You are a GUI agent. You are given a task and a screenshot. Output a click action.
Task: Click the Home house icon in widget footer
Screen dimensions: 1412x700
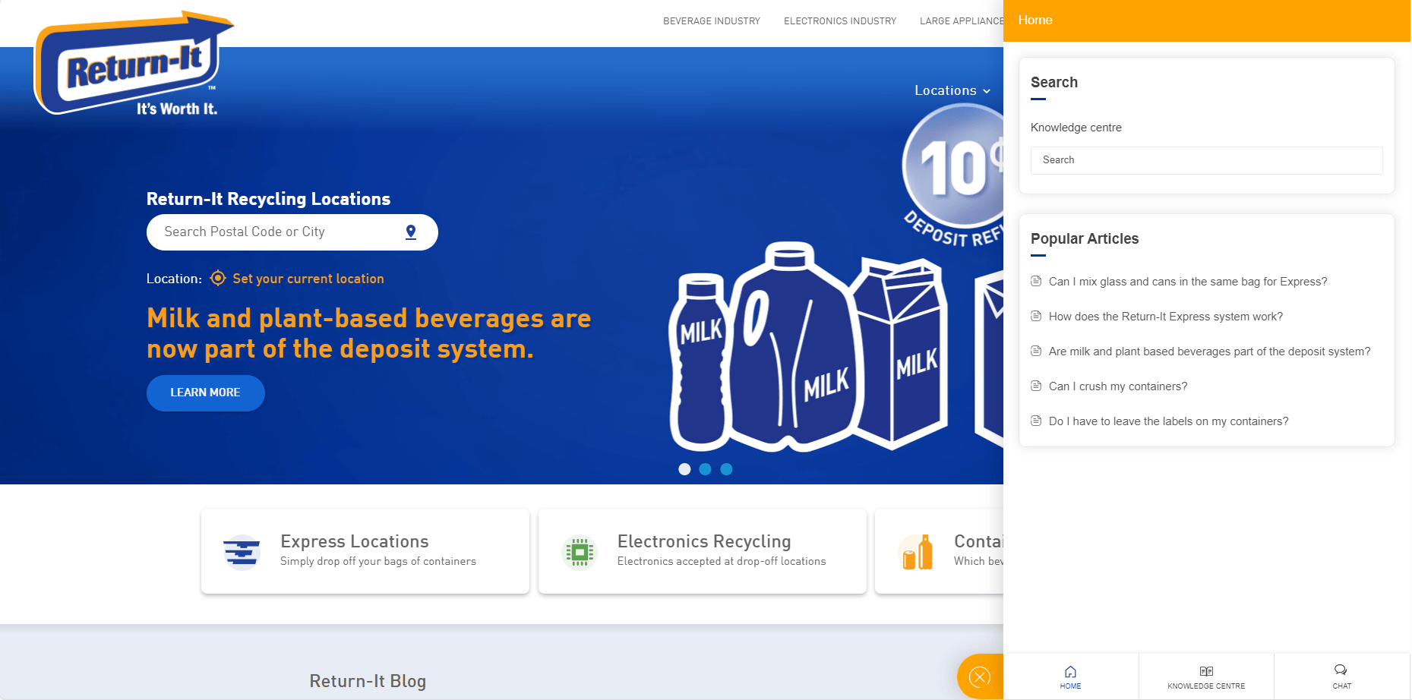point(1070,671)
